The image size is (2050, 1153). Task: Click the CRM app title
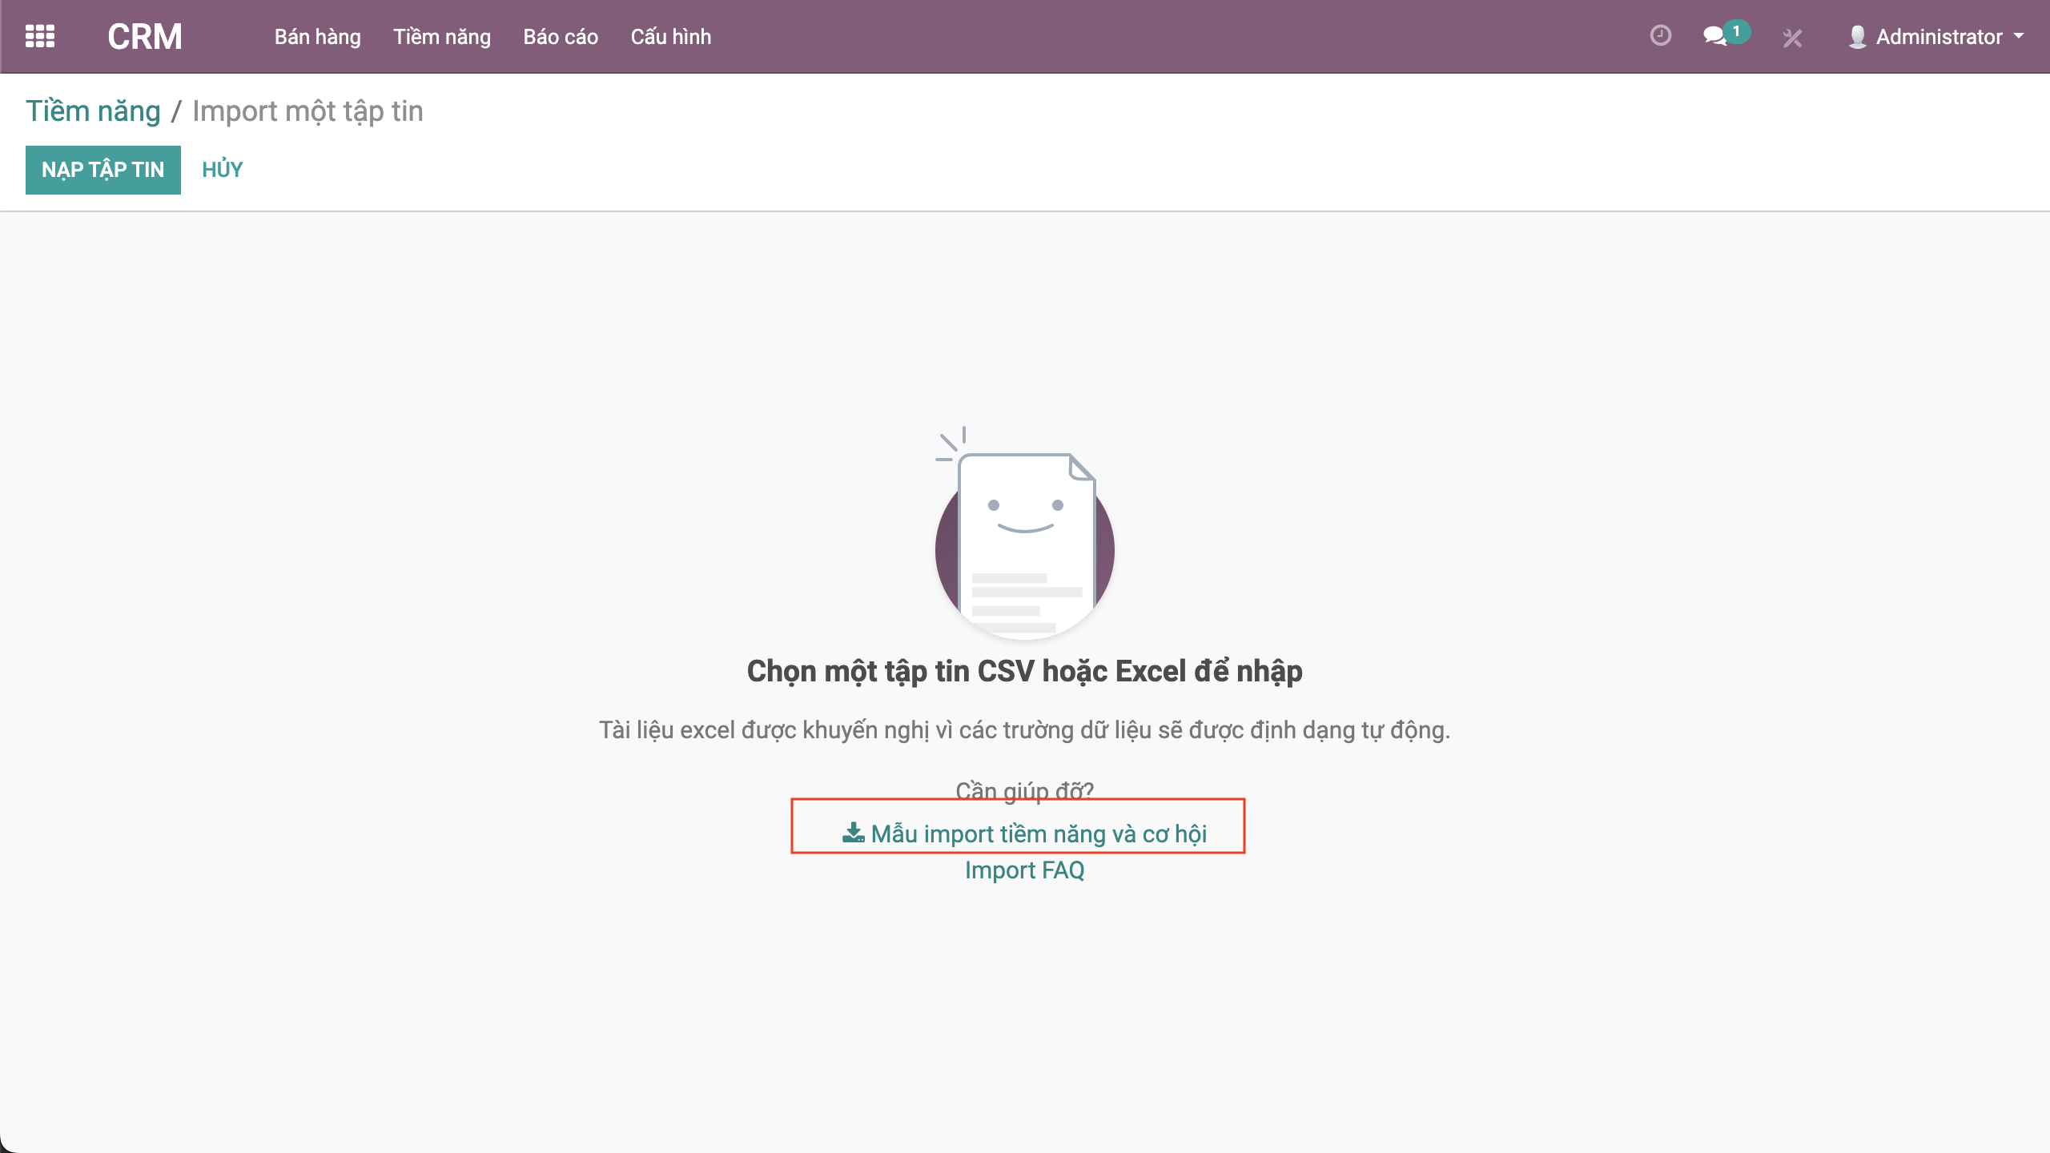click(145, 37)
